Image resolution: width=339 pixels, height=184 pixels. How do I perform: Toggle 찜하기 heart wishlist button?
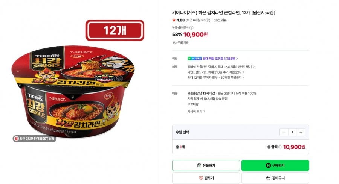coord(206,178)
